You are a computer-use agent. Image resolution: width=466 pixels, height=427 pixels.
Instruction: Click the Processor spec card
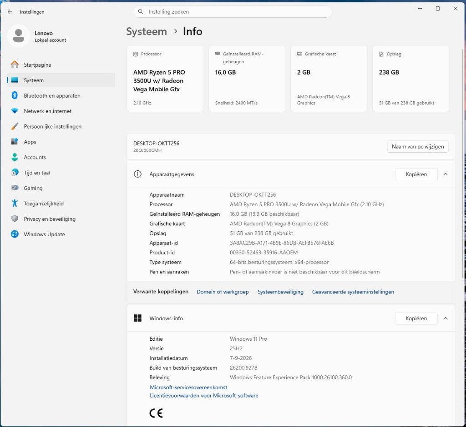point(165,79)
